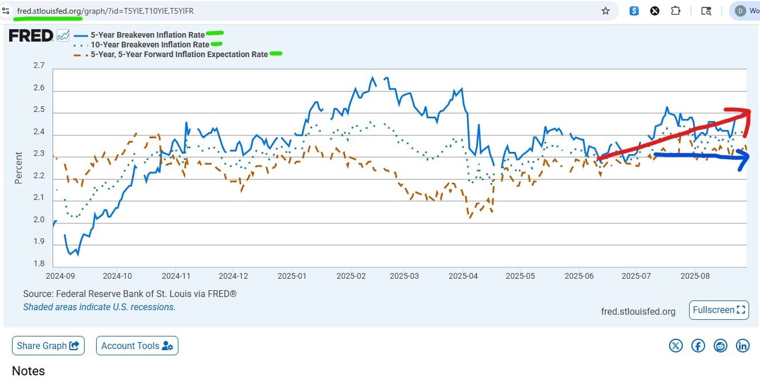This screenshot has height=381, width=760.
Task: Share graph on Facebook
Action: [698, 345]
